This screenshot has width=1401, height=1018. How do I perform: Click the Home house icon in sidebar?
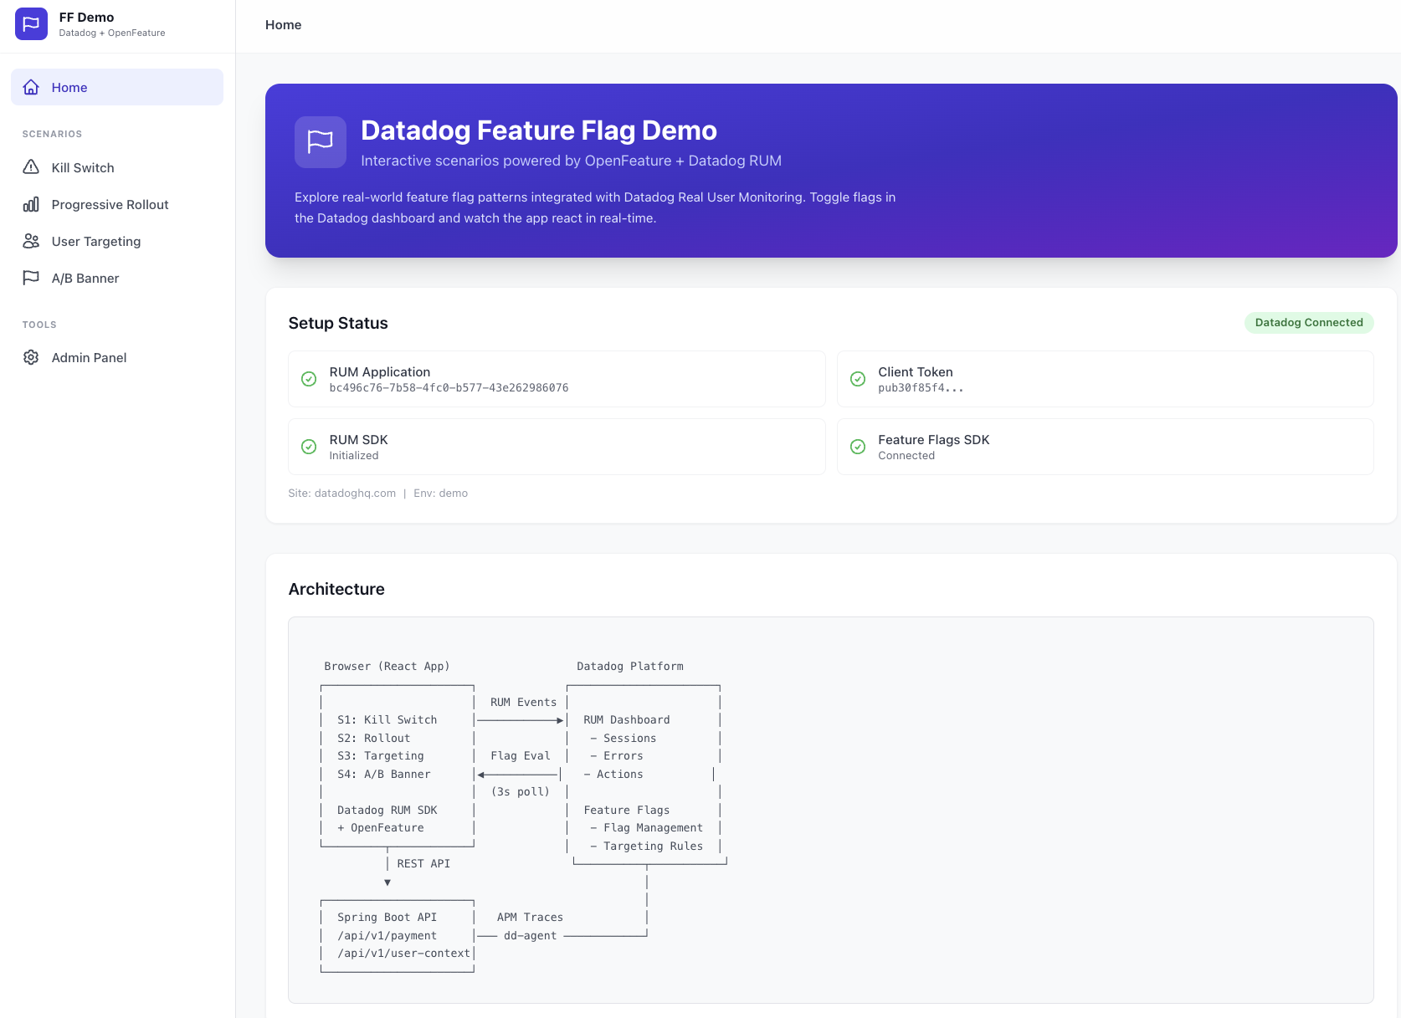(x=31, y=87)
